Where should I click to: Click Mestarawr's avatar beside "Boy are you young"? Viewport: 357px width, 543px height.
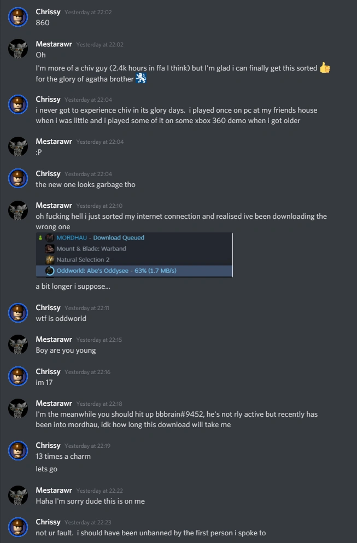pos(18,345)
